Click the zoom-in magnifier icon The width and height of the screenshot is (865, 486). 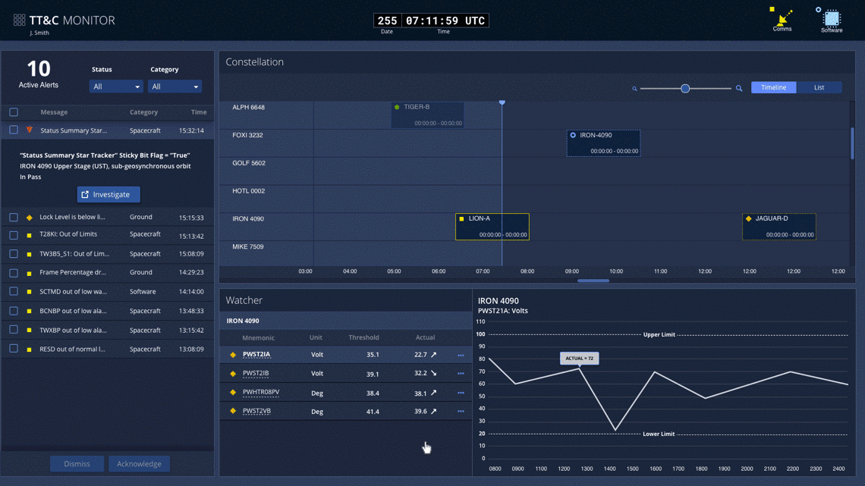[739, 89]
